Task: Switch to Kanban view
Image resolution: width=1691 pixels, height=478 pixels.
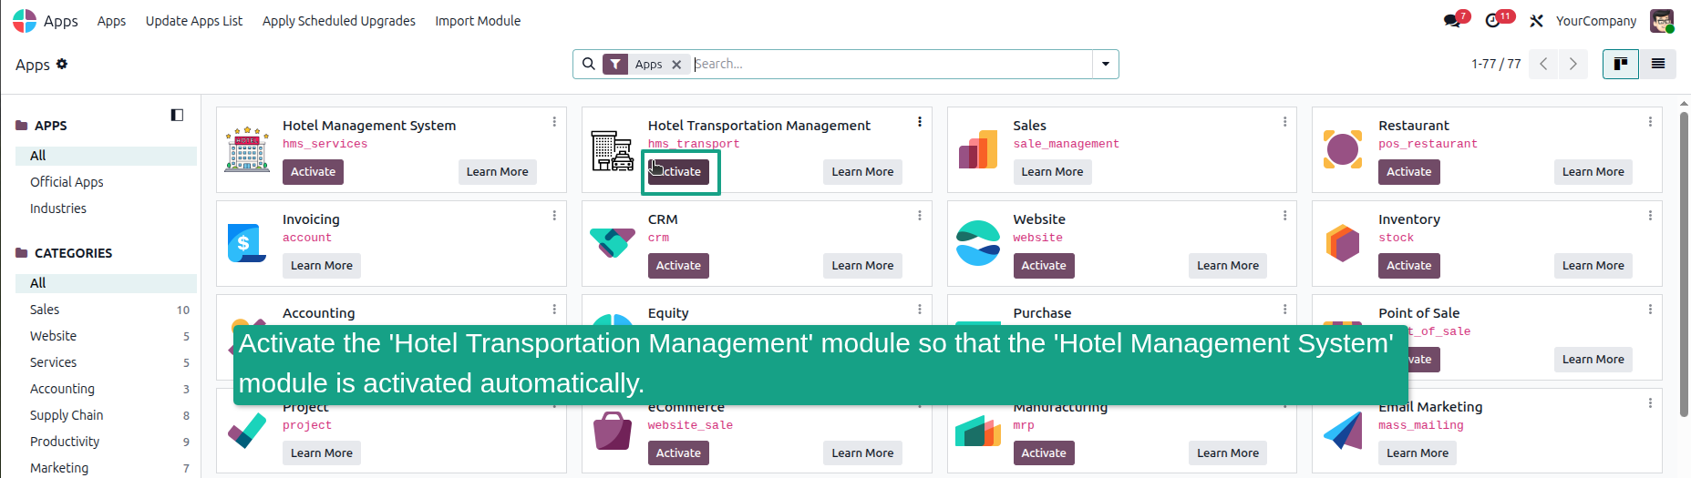Action: pos(1621,64)
